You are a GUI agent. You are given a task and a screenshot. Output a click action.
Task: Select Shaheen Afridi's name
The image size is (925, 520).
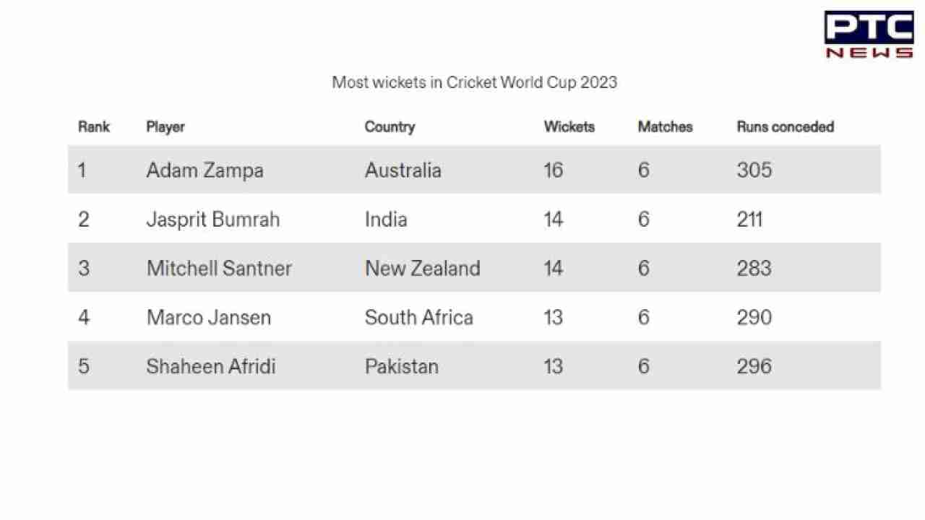211,366
